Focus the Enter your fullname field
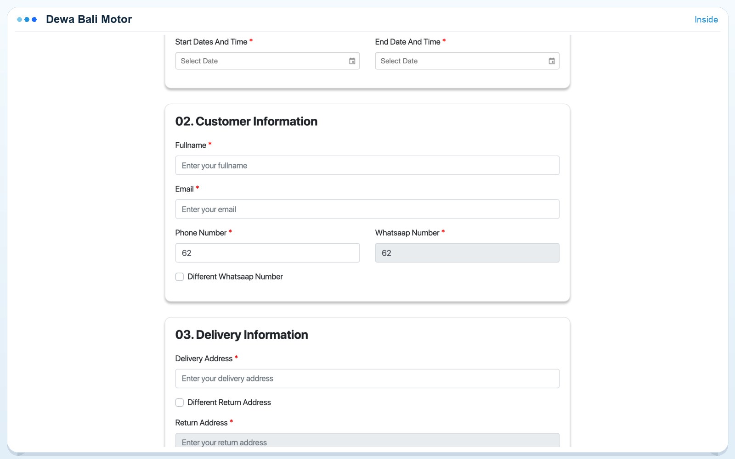 point(367,165)
